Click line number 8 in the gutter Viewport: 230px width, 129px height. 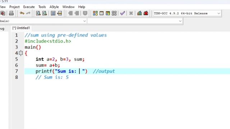(x=17, y=77)
